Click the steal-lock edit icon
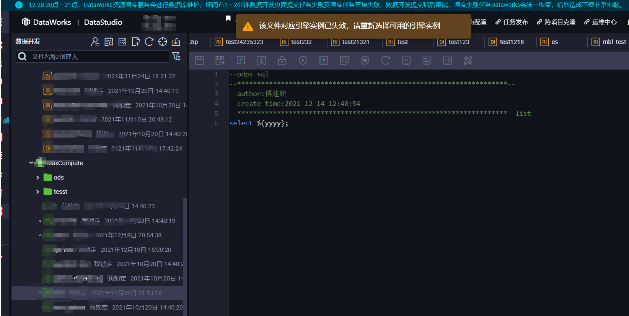The image size is (629, 316). point(262,60)
